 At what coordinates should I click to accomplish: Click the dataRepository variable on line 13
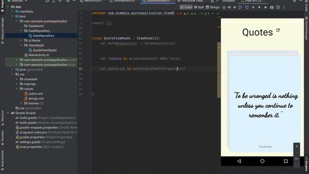point(122,43)
